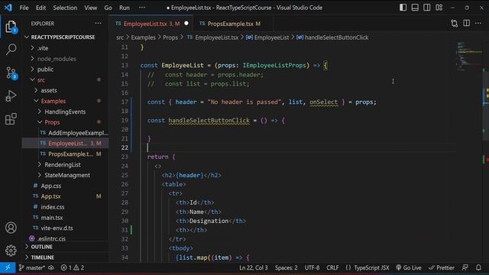Expand the TIMELINE section

coord(43,257)
